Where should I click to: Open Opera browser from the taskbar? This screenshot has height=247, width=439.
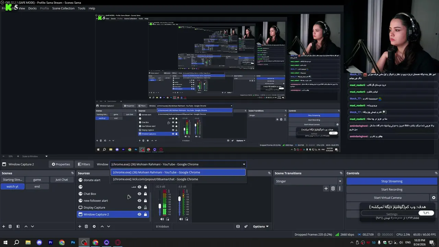[x=118, y=243]
